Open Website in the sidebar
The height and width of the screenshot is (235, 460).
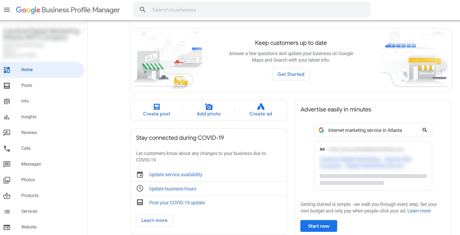(42, 227)
